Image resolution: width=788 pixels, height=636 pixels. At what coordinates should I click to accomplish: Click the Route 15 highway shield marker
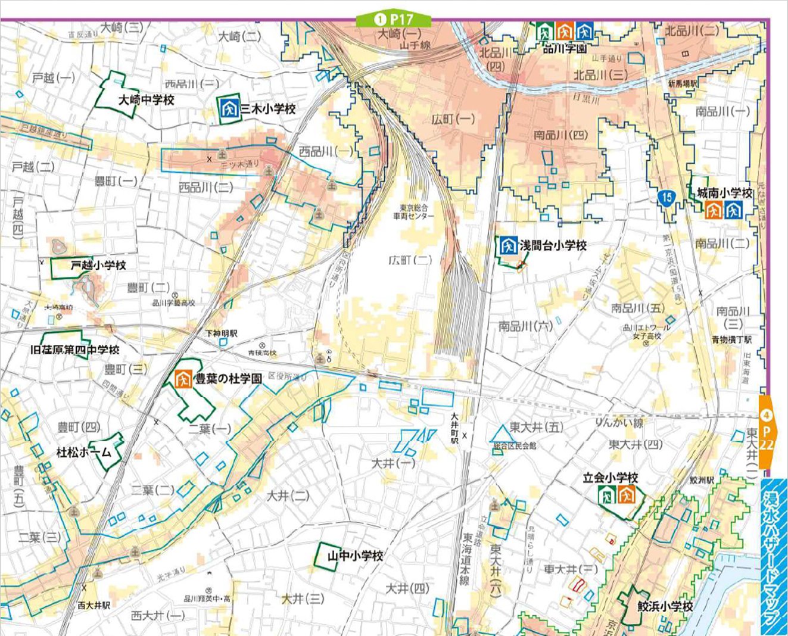(x=665, y=198)
